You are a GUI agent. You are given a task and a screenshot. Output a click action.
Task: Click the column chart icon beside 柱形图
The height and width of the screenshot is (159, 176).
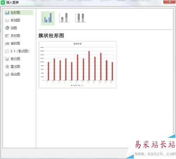coord(7,13)
